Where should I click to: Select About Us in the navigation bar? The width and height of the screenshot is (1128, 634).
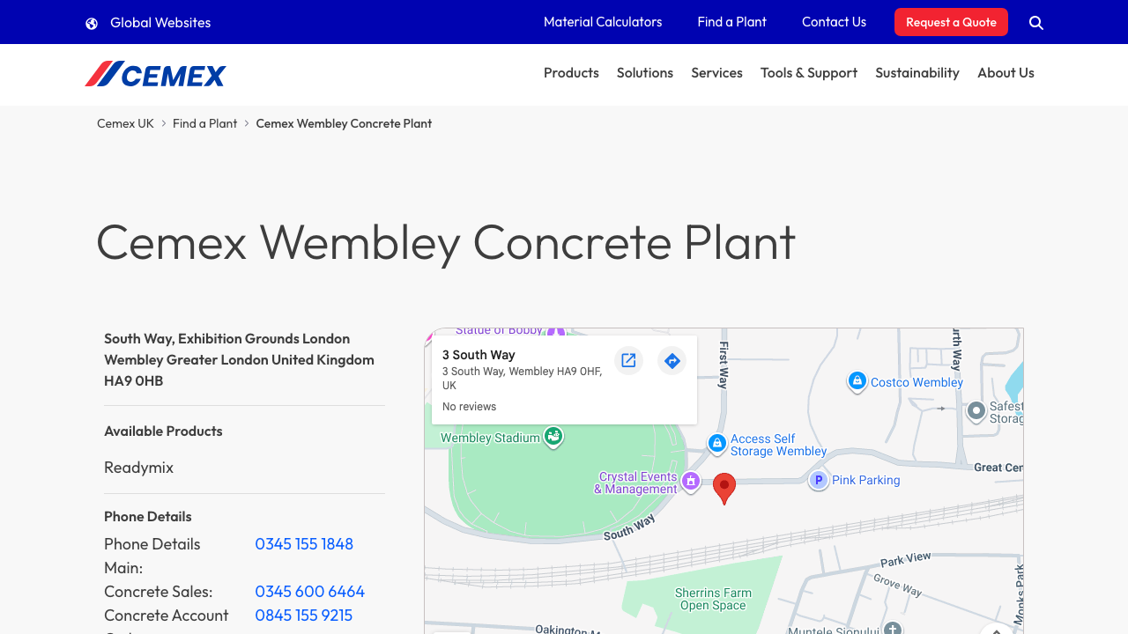1006,73
